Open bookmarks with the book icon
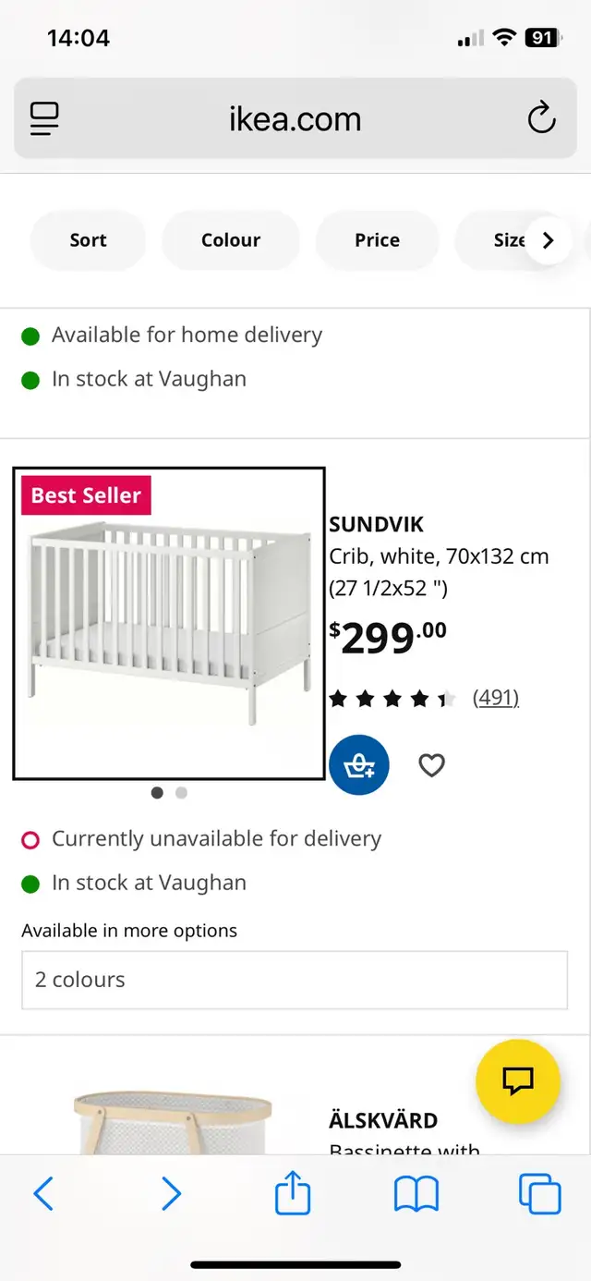This screenshot has height=1281, width=591. (x=416, y=1193)
